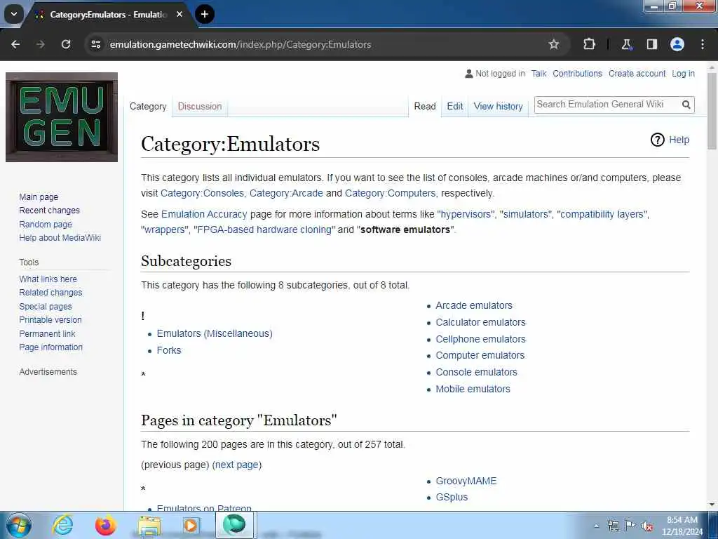Click the Action Center flag tray icon
The image size is (718, 539).
pos(630,526)
